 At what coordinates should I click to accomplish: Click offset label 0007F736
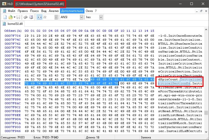[13, 36]
